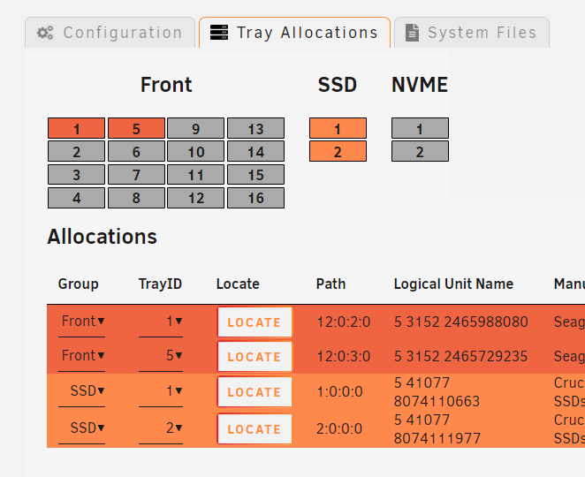The width and height of the screenshot is (585, 477).
Task: Select Front tray 8
Action: tap(137, 198)
